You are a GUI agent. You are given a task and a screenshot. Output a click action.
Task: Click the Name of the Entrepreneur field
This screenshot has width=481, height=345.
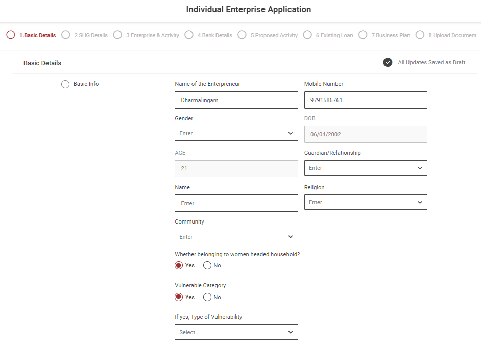coord(236,100)
